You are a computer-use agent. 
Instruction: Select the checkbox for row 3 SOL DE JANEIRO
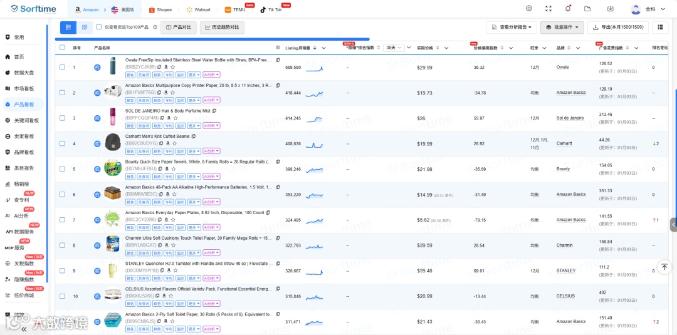(x=62, y=118)
